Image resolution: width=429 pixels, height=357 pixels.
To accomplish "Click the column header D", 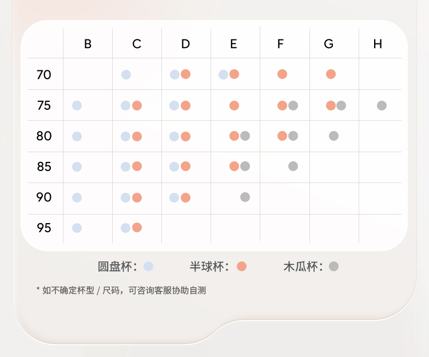I will (x=185, y=44).
